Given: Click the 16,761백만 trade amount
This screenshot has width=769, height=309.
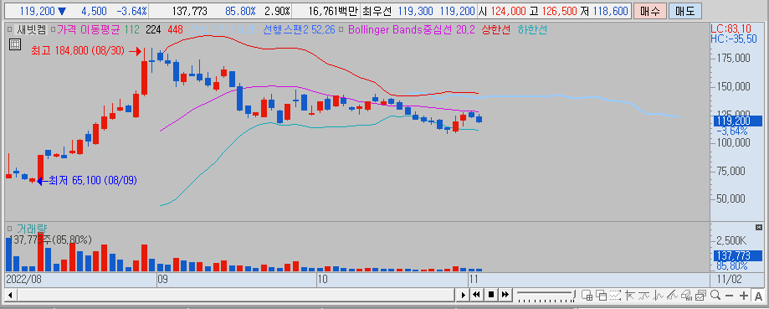Looking at the screenshot, I should click(334, 11).
